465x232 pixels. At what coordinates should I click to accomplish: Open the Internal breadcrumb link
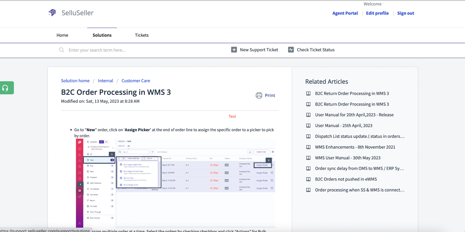pyautogui.click(x=105, y=81)
